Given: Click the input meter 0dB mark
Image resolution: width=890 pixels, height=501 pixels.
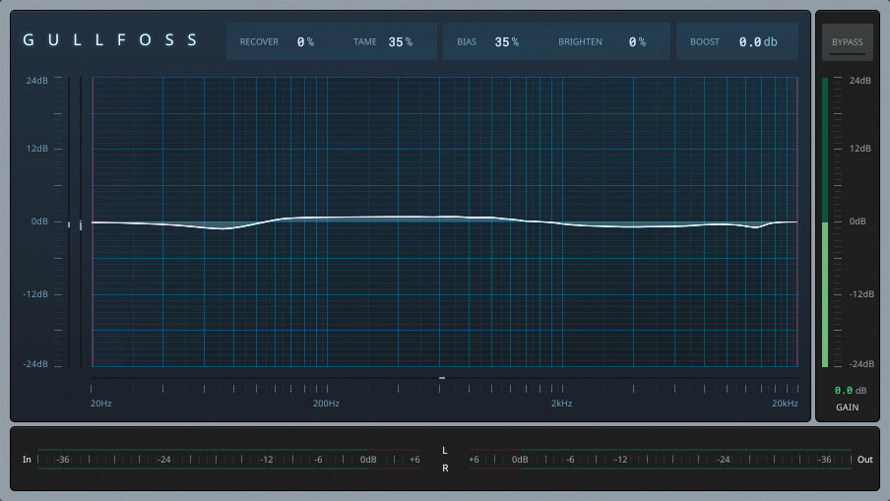Looking at the screenshot, I should click(x=368, y=460).
